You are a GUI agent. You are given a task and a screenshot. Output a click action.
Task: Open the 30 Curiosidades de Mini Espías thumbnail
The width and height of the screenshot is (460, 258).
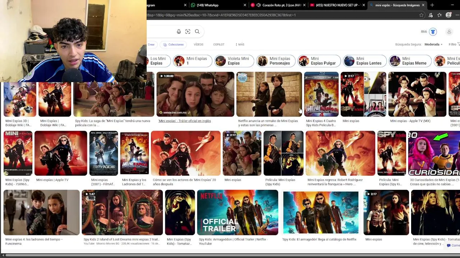434,153
